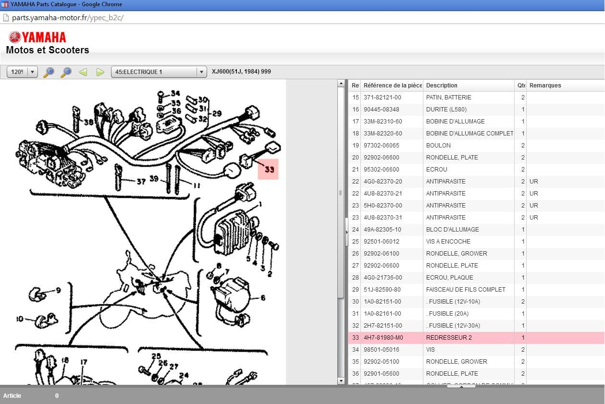The image size is (605, 404).
Task: Click the zoom out magnifier icon
Action: click(66, 72)
